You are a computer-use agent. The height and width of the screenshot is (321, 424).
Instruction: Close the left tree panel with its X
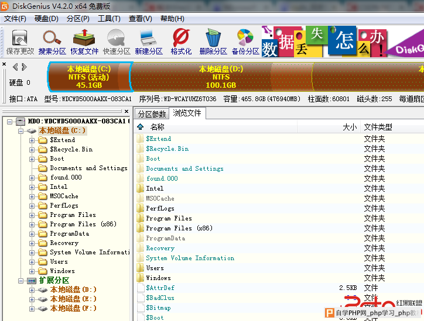[x=126, y=111]
